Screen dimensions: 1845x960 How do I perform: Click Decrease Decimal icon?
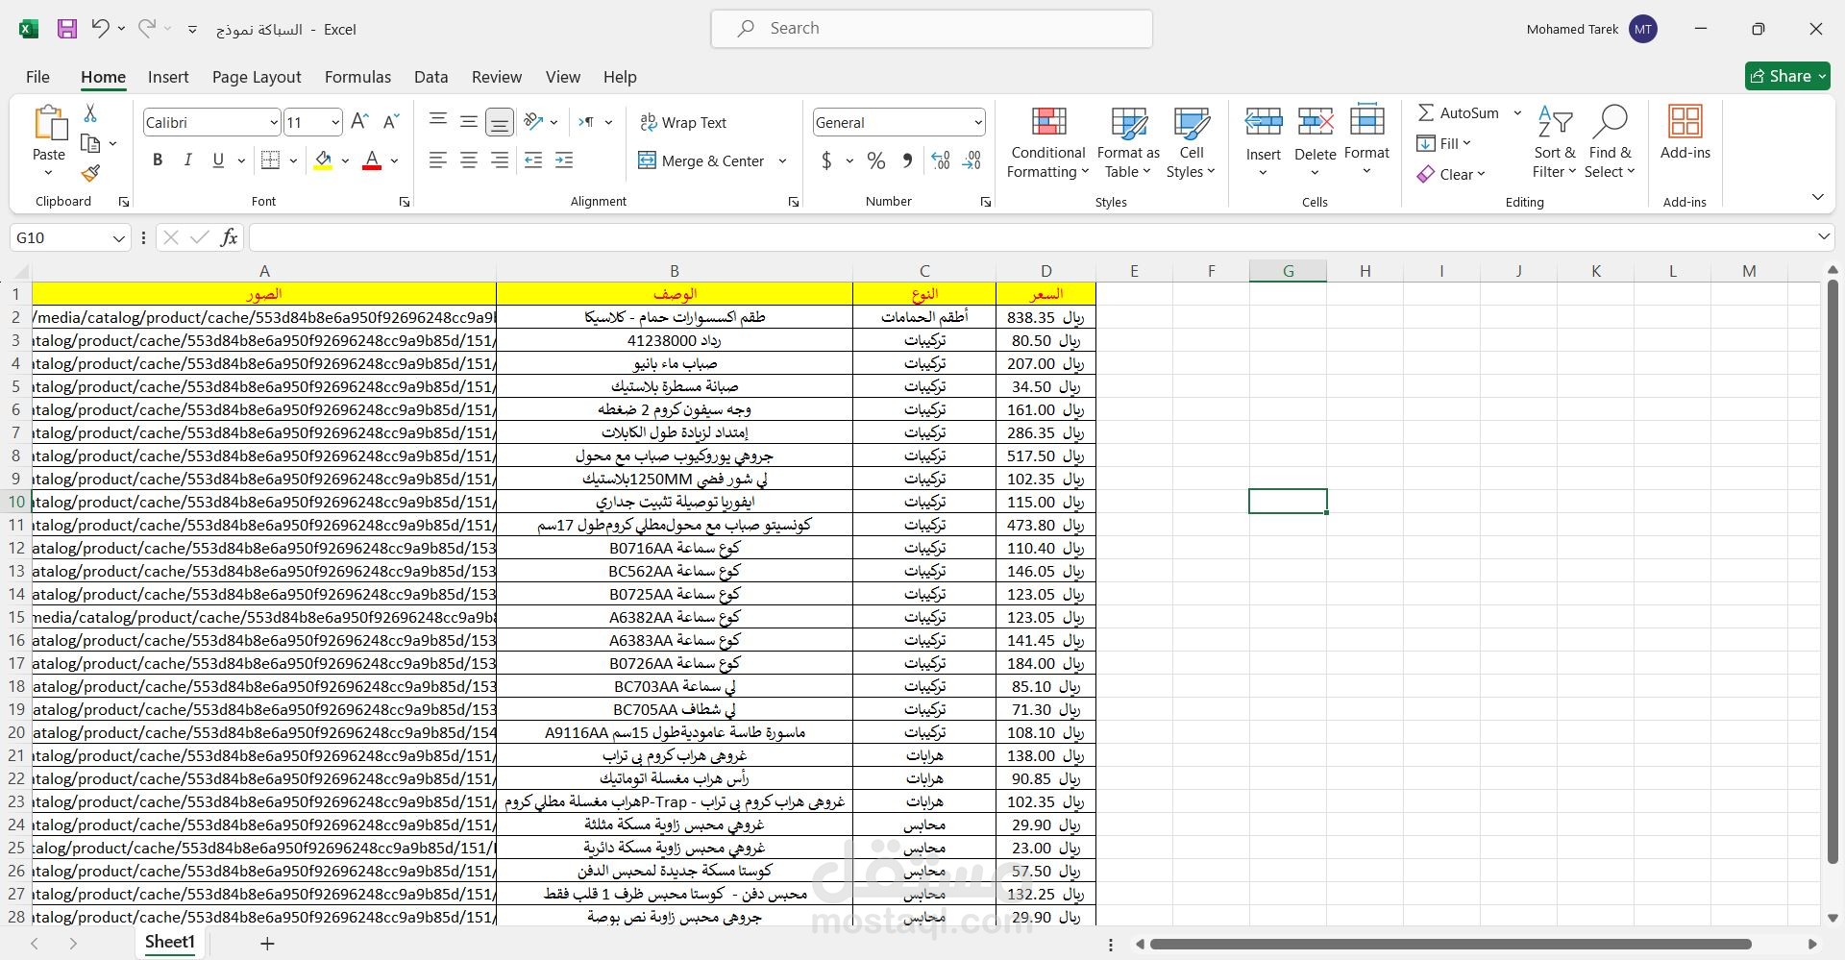tap(972, 160)
